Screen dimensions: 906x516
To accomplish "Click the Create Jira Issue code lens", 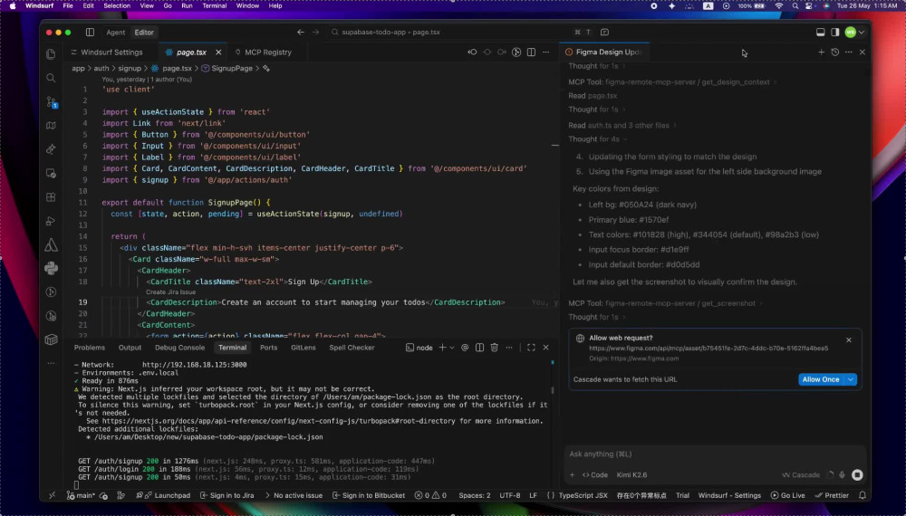I will pos(170,292).
